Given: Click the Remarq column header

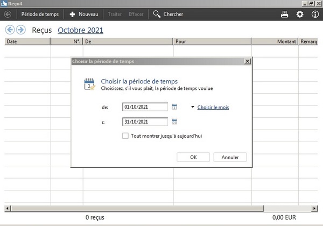Looking at the screenshot, I should pos(308,41).
